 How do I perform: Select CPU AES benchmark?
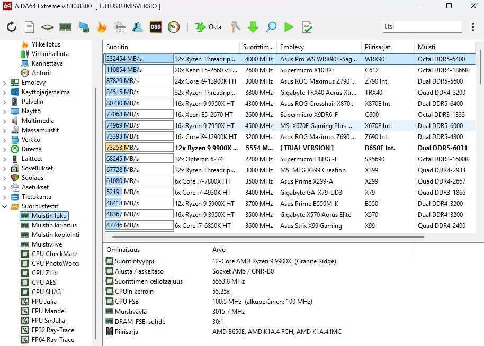point(44,283)
